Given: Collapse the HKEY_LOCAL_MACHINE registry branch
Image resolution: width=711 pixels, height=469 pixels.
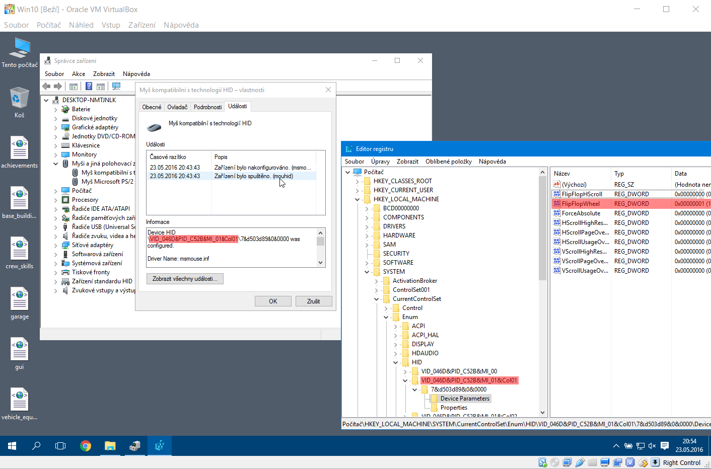Looking at the screenshot, I should [x=357, y=199].
